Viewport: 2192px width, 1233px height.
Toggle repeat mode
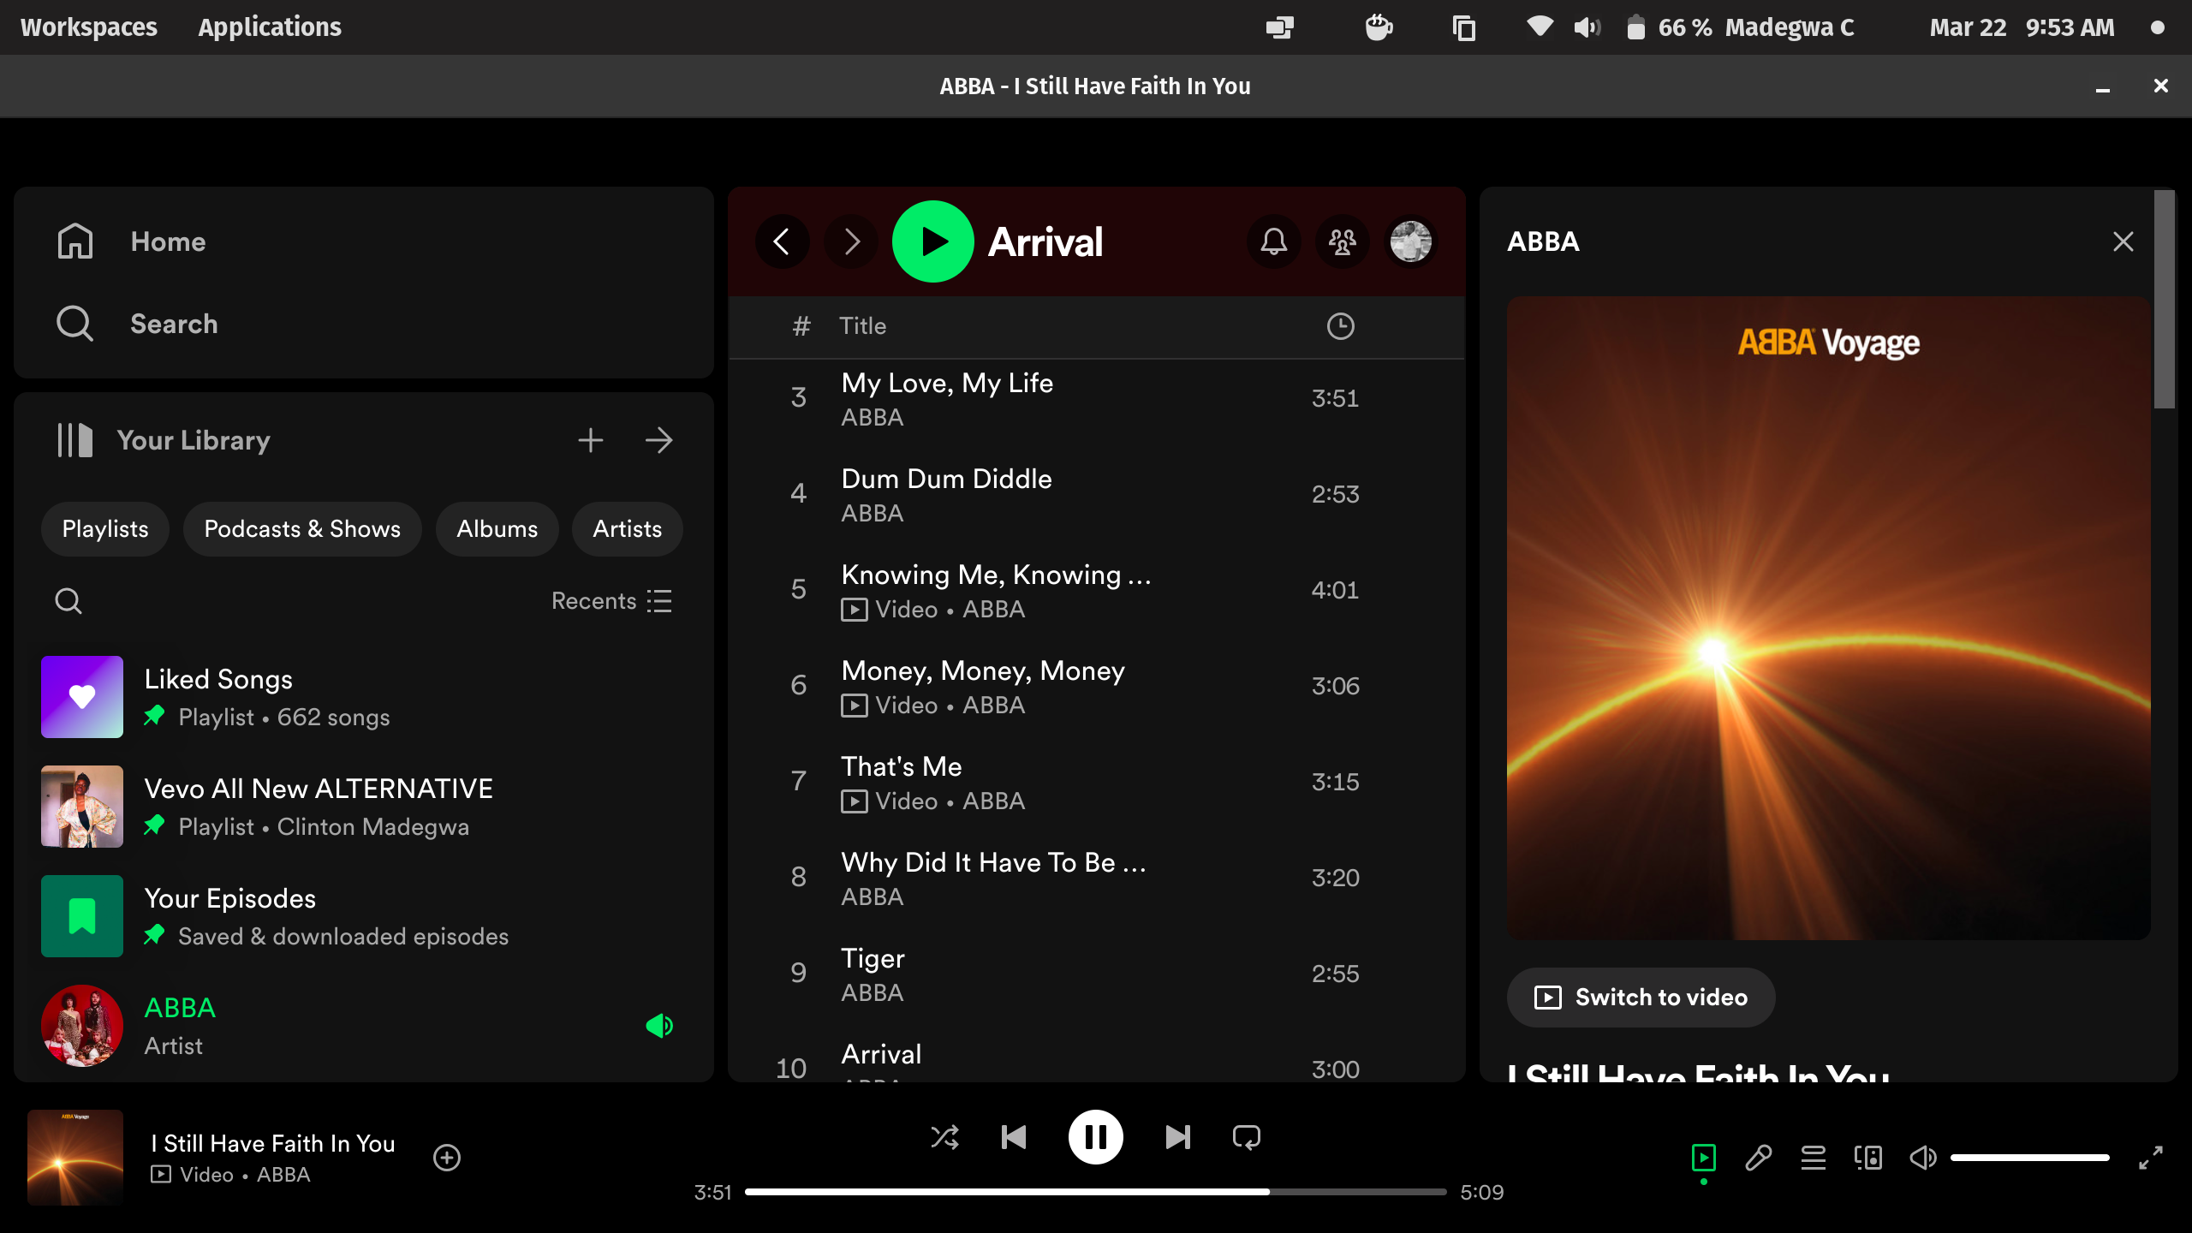[1247, 1137]
